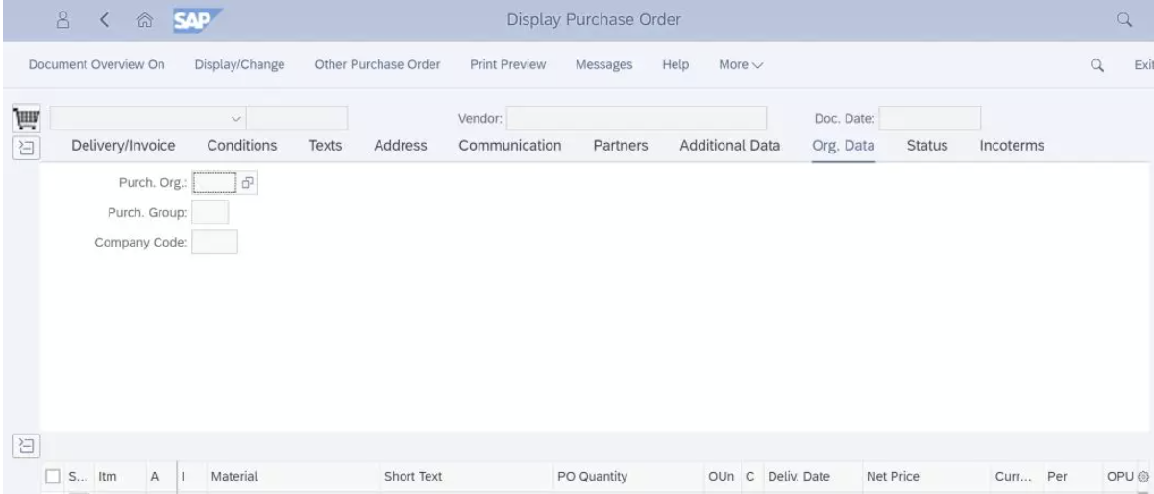The height and width of the screenshot is (494, 1154).
Task: Select the Partners tab
Action: click(x=621, y=146)
